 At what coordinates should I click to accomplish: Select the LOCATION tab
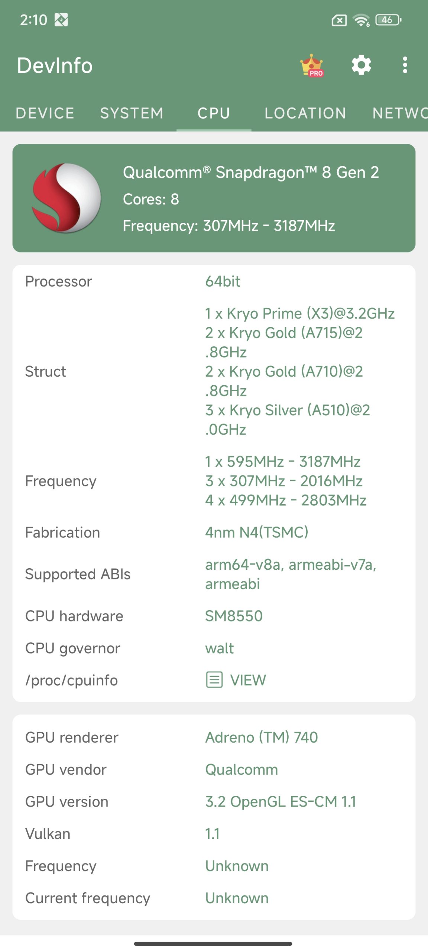coord(305,113)
